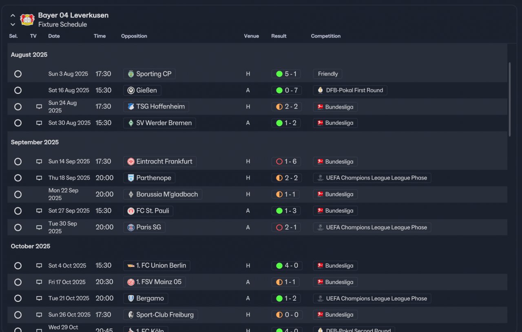Select the SV Werder Bremen fixture radio button

18,123
